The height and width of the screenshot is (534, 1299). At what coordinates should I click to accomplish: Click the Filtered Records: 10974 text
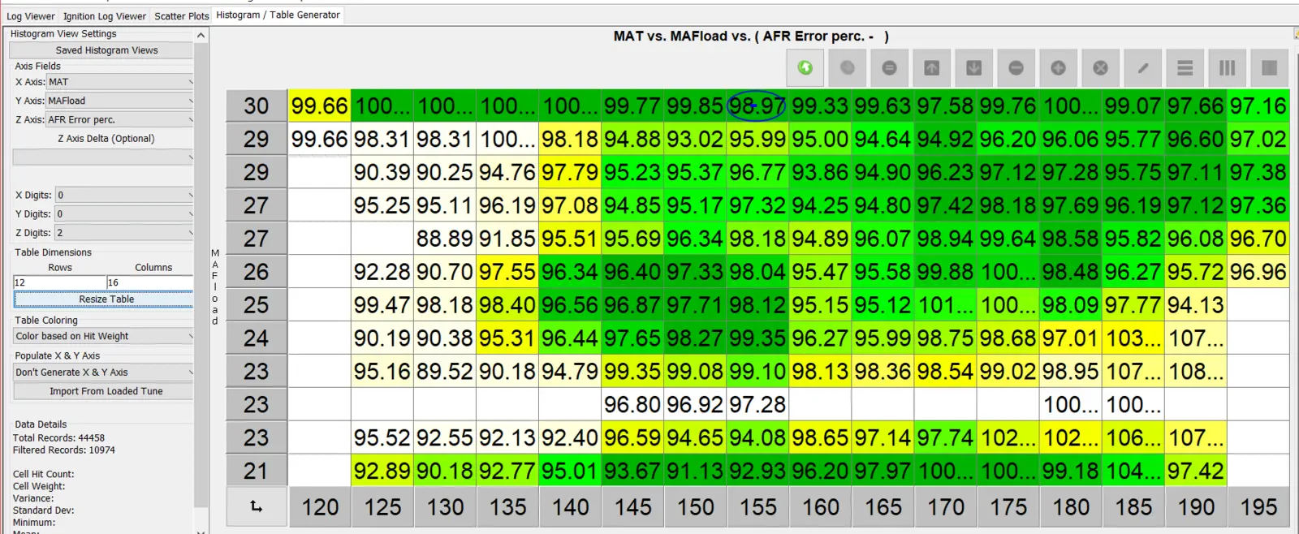(x=64, y=450)
